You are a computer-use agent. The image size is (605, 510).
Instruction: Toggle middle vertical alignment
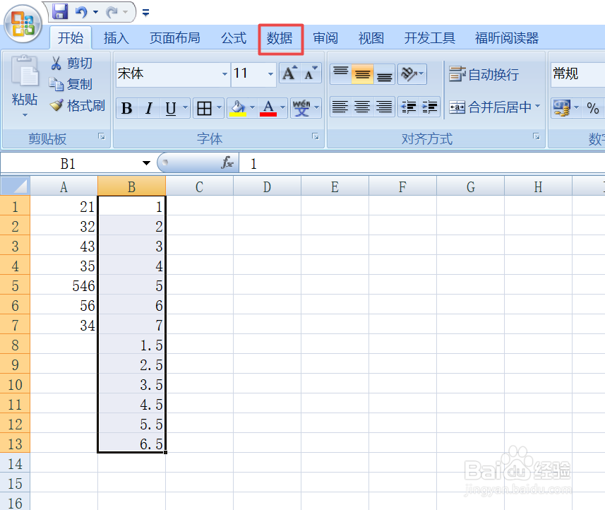point(362,73)
